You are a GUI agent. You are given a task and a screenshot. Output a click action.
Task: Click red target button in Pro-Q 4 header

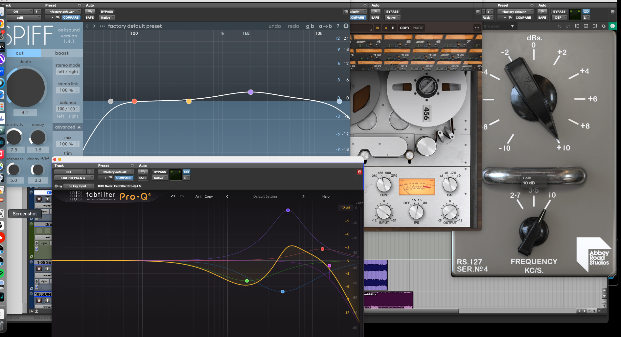[359, 172]
